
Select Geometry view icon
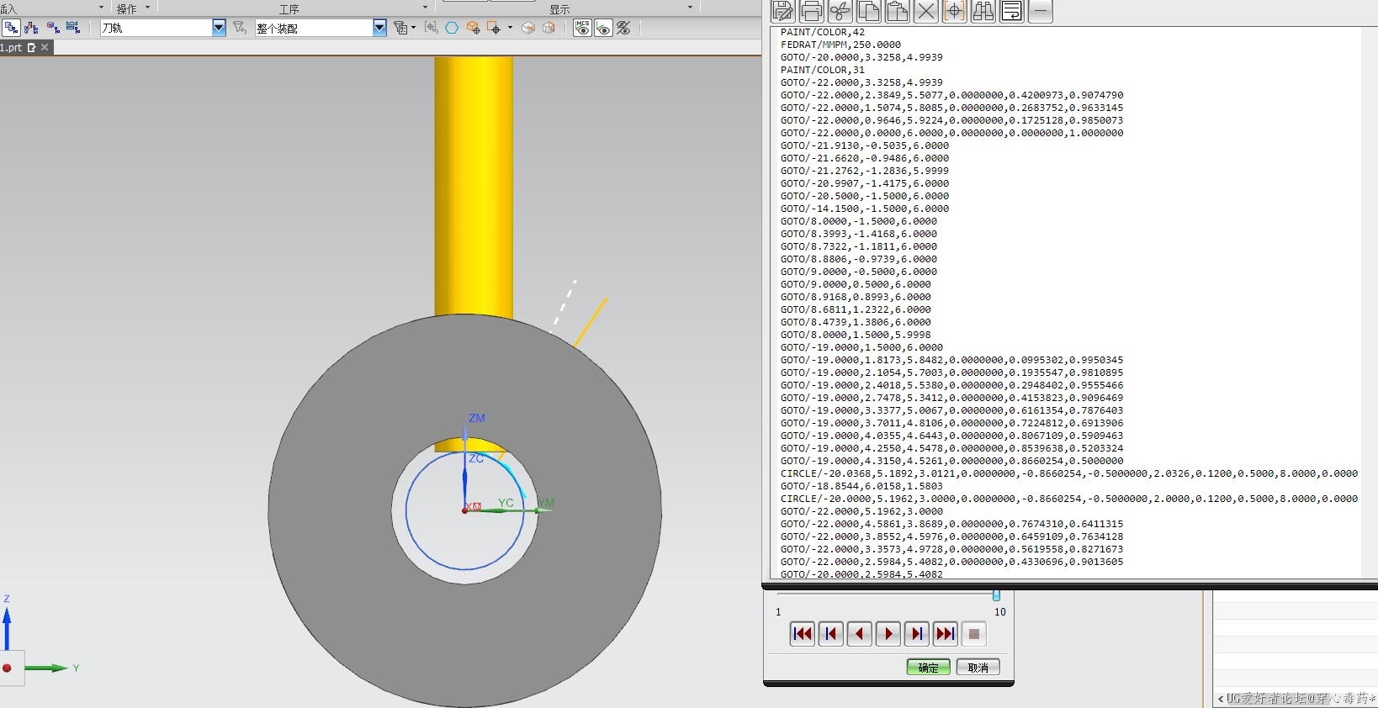(x=53, y=28)
